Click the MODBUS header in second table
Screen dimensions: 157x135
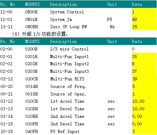33,42
